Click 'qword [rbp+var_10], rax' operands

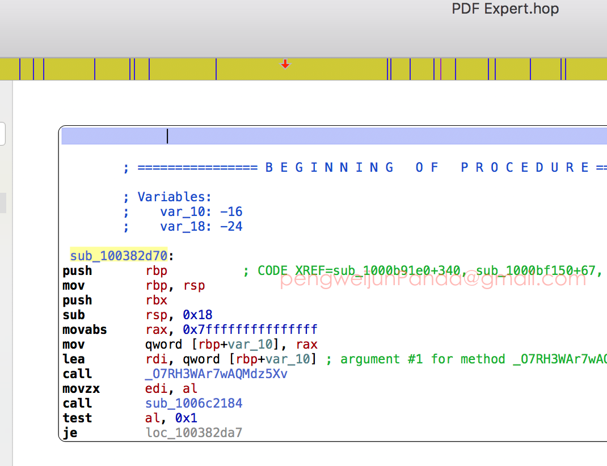[x=231, y=344]
